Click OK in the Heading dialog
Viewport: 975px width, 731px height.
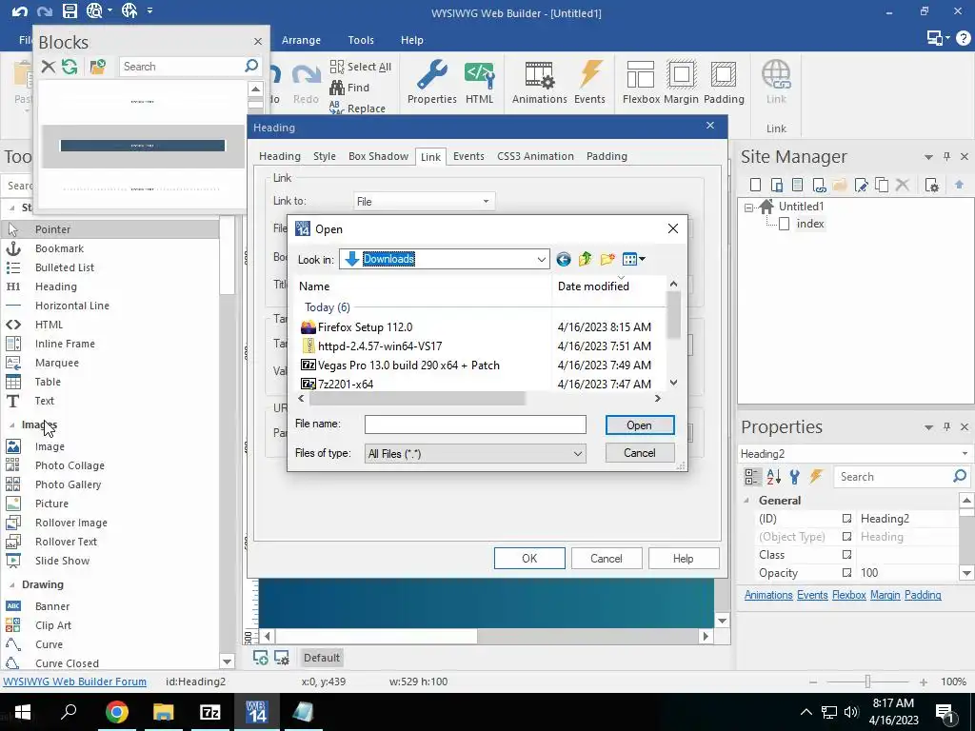[529, 558]
